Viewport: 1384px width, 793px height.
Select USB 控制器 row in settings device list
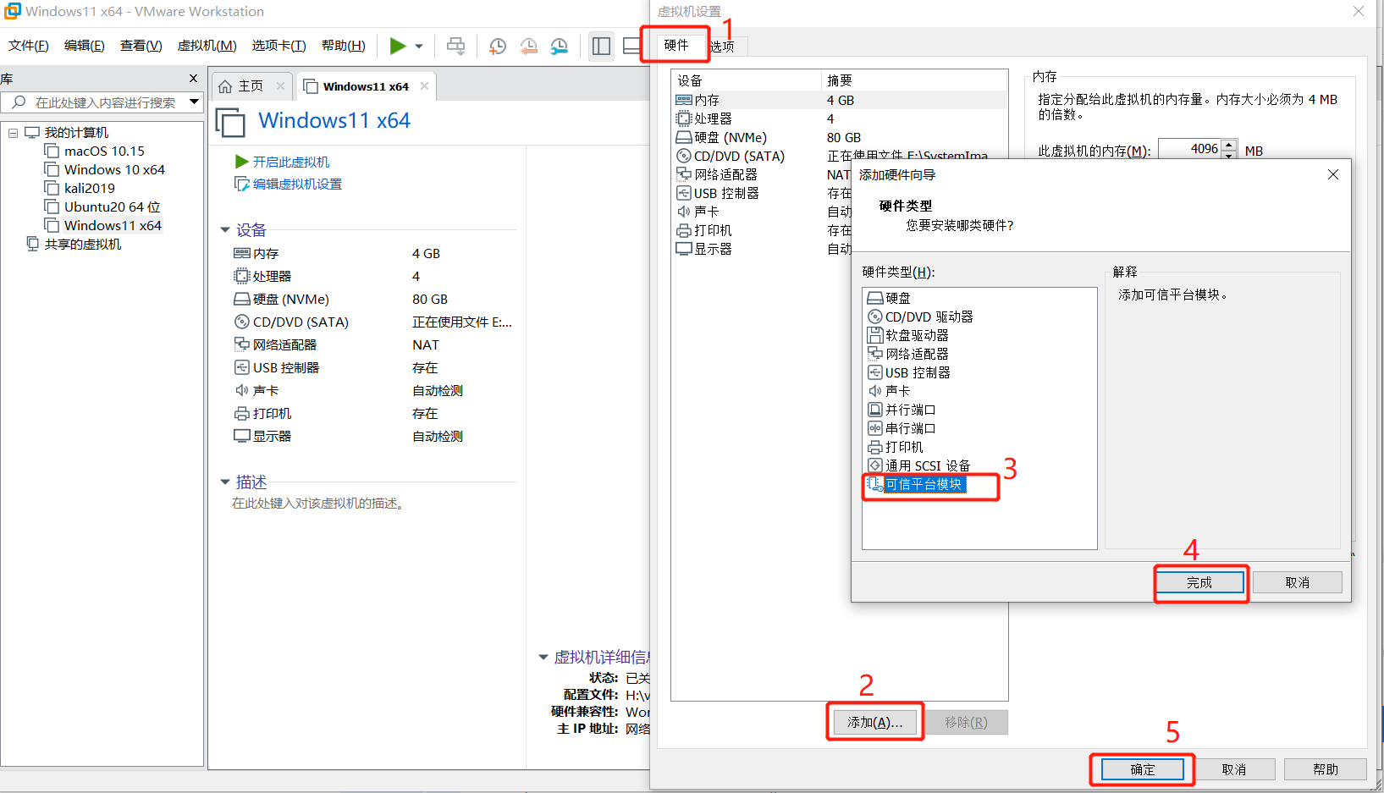coord(761,193)
